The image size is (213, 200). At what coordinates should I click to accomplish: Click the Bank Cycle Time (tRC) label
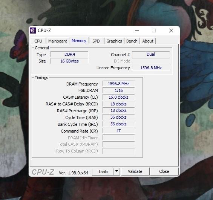coord(78,124)
